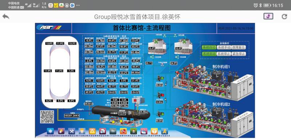Viewport: 291px width, 139px height.
Task: Open the waveform real-time trend icon
Action: pyautogui.click(x=113, y=131)
